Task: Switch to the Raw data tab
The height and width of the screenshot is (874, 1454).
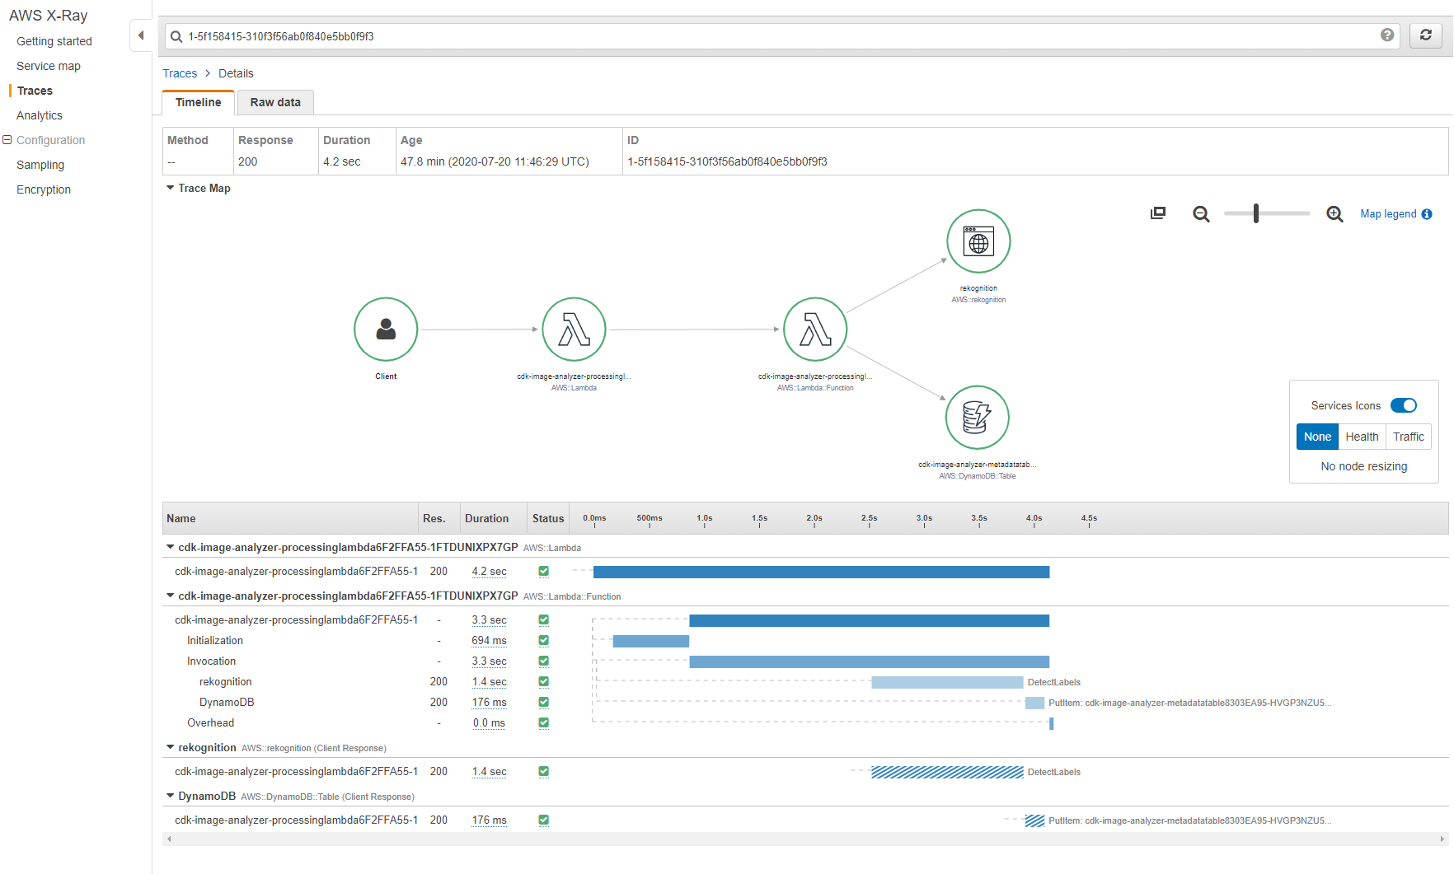Action: [x=275, y=102]
